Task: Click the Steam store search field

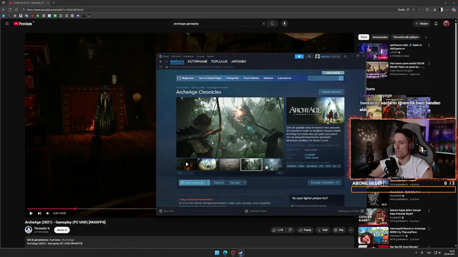Action: [323, 78]
